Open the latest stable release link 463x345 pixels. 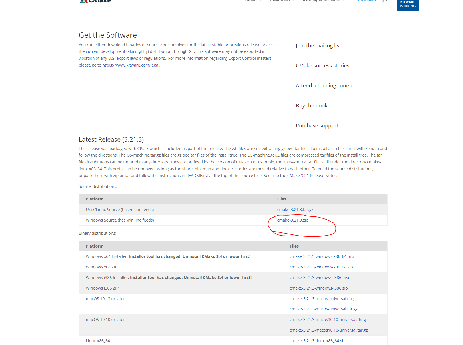[x=212, y=45]
